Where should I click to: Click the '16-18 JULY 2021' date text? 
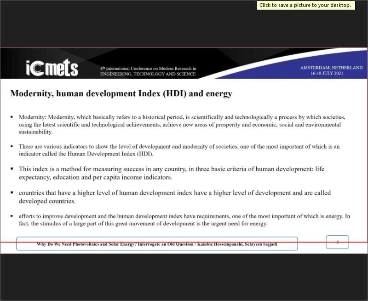pos(327,73)
